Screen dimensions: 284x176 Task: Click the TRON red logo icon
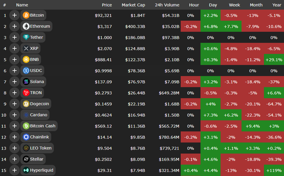(26, 93)
